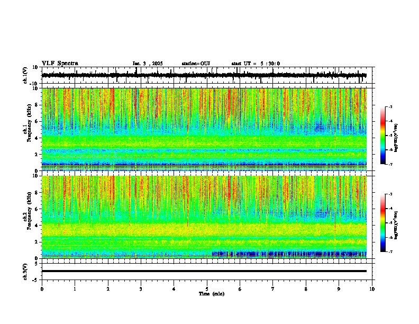
Task: Click the 4 kHz tick on ch.2 spectrogram
Action: (x=37, y=226)
